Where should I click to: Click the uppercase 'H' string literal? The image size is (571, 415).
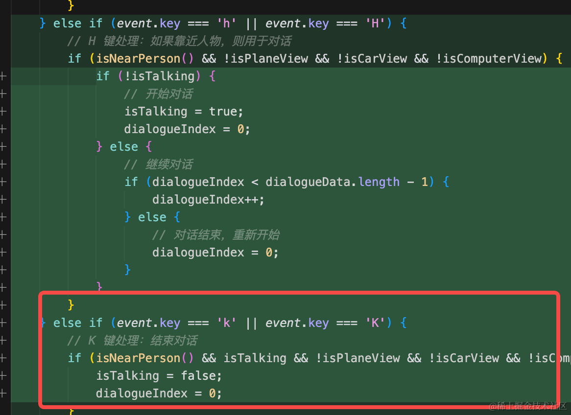tap(375, 23)
